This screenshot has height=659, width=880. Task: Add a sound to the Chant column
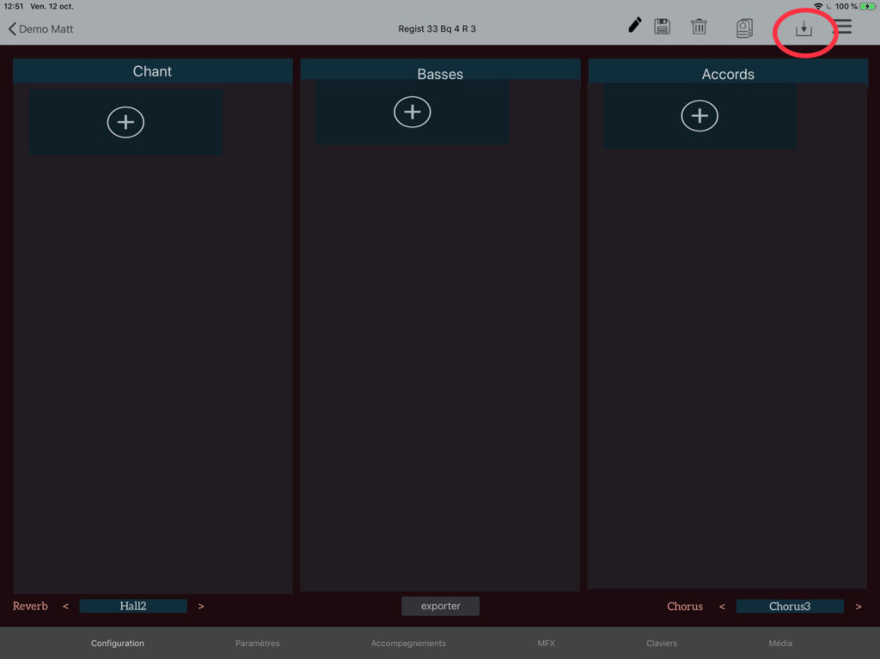pyautogui.click(x=125, y=122)
